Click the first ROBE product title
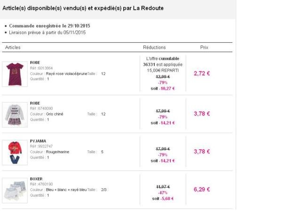301x223 pixels. tap(35, 62)
